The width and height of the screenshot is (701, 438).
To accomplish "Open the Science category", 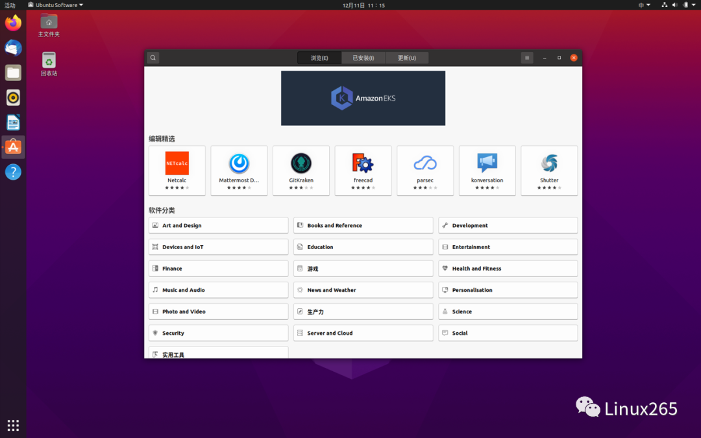I will tap(508, 311).
